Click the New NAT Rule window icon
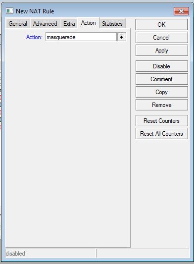The height and width of the screenshot is (264, 194). pyautogui.click(x=9, y=11)
